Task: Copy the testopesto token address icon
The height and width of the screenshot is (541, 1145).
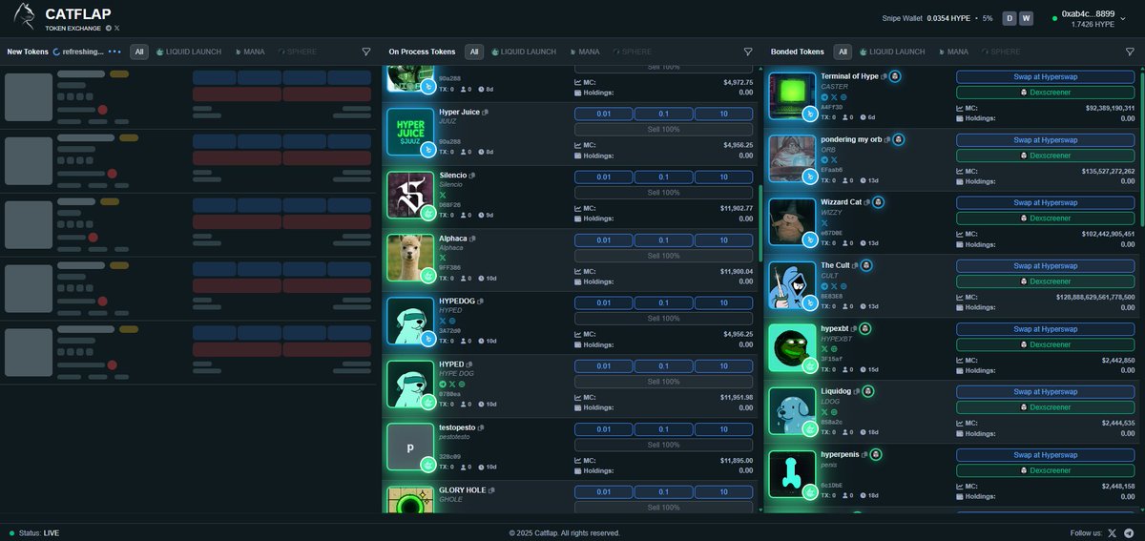Action: coord(483,427)
